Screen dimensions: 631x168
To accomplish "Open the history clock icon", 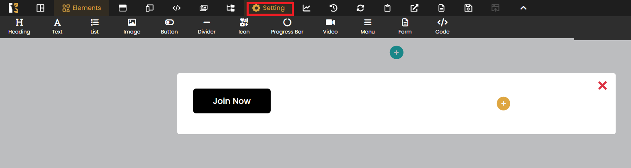I will pyautogui.click(x=333, y=8).
